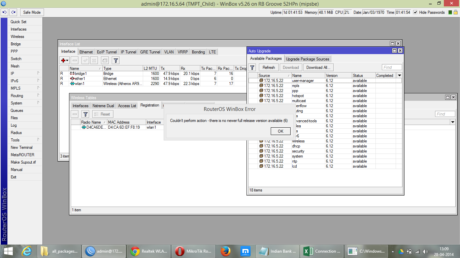The image size is (460, 258).
Task: Click the Download All... button
Action: 318,68
